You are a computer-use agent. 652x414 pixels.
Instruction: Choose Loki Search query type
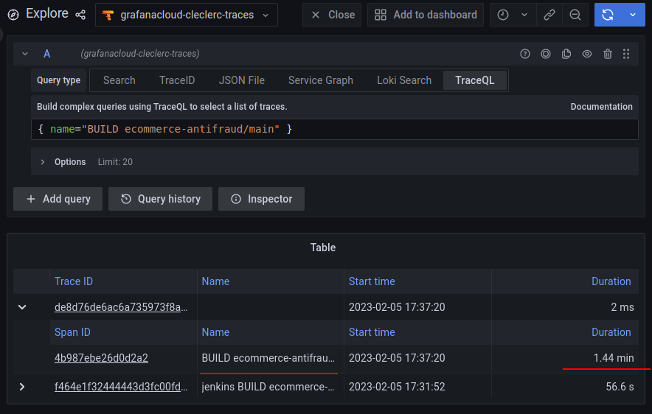pyautogui.click(x=404, y=80)
